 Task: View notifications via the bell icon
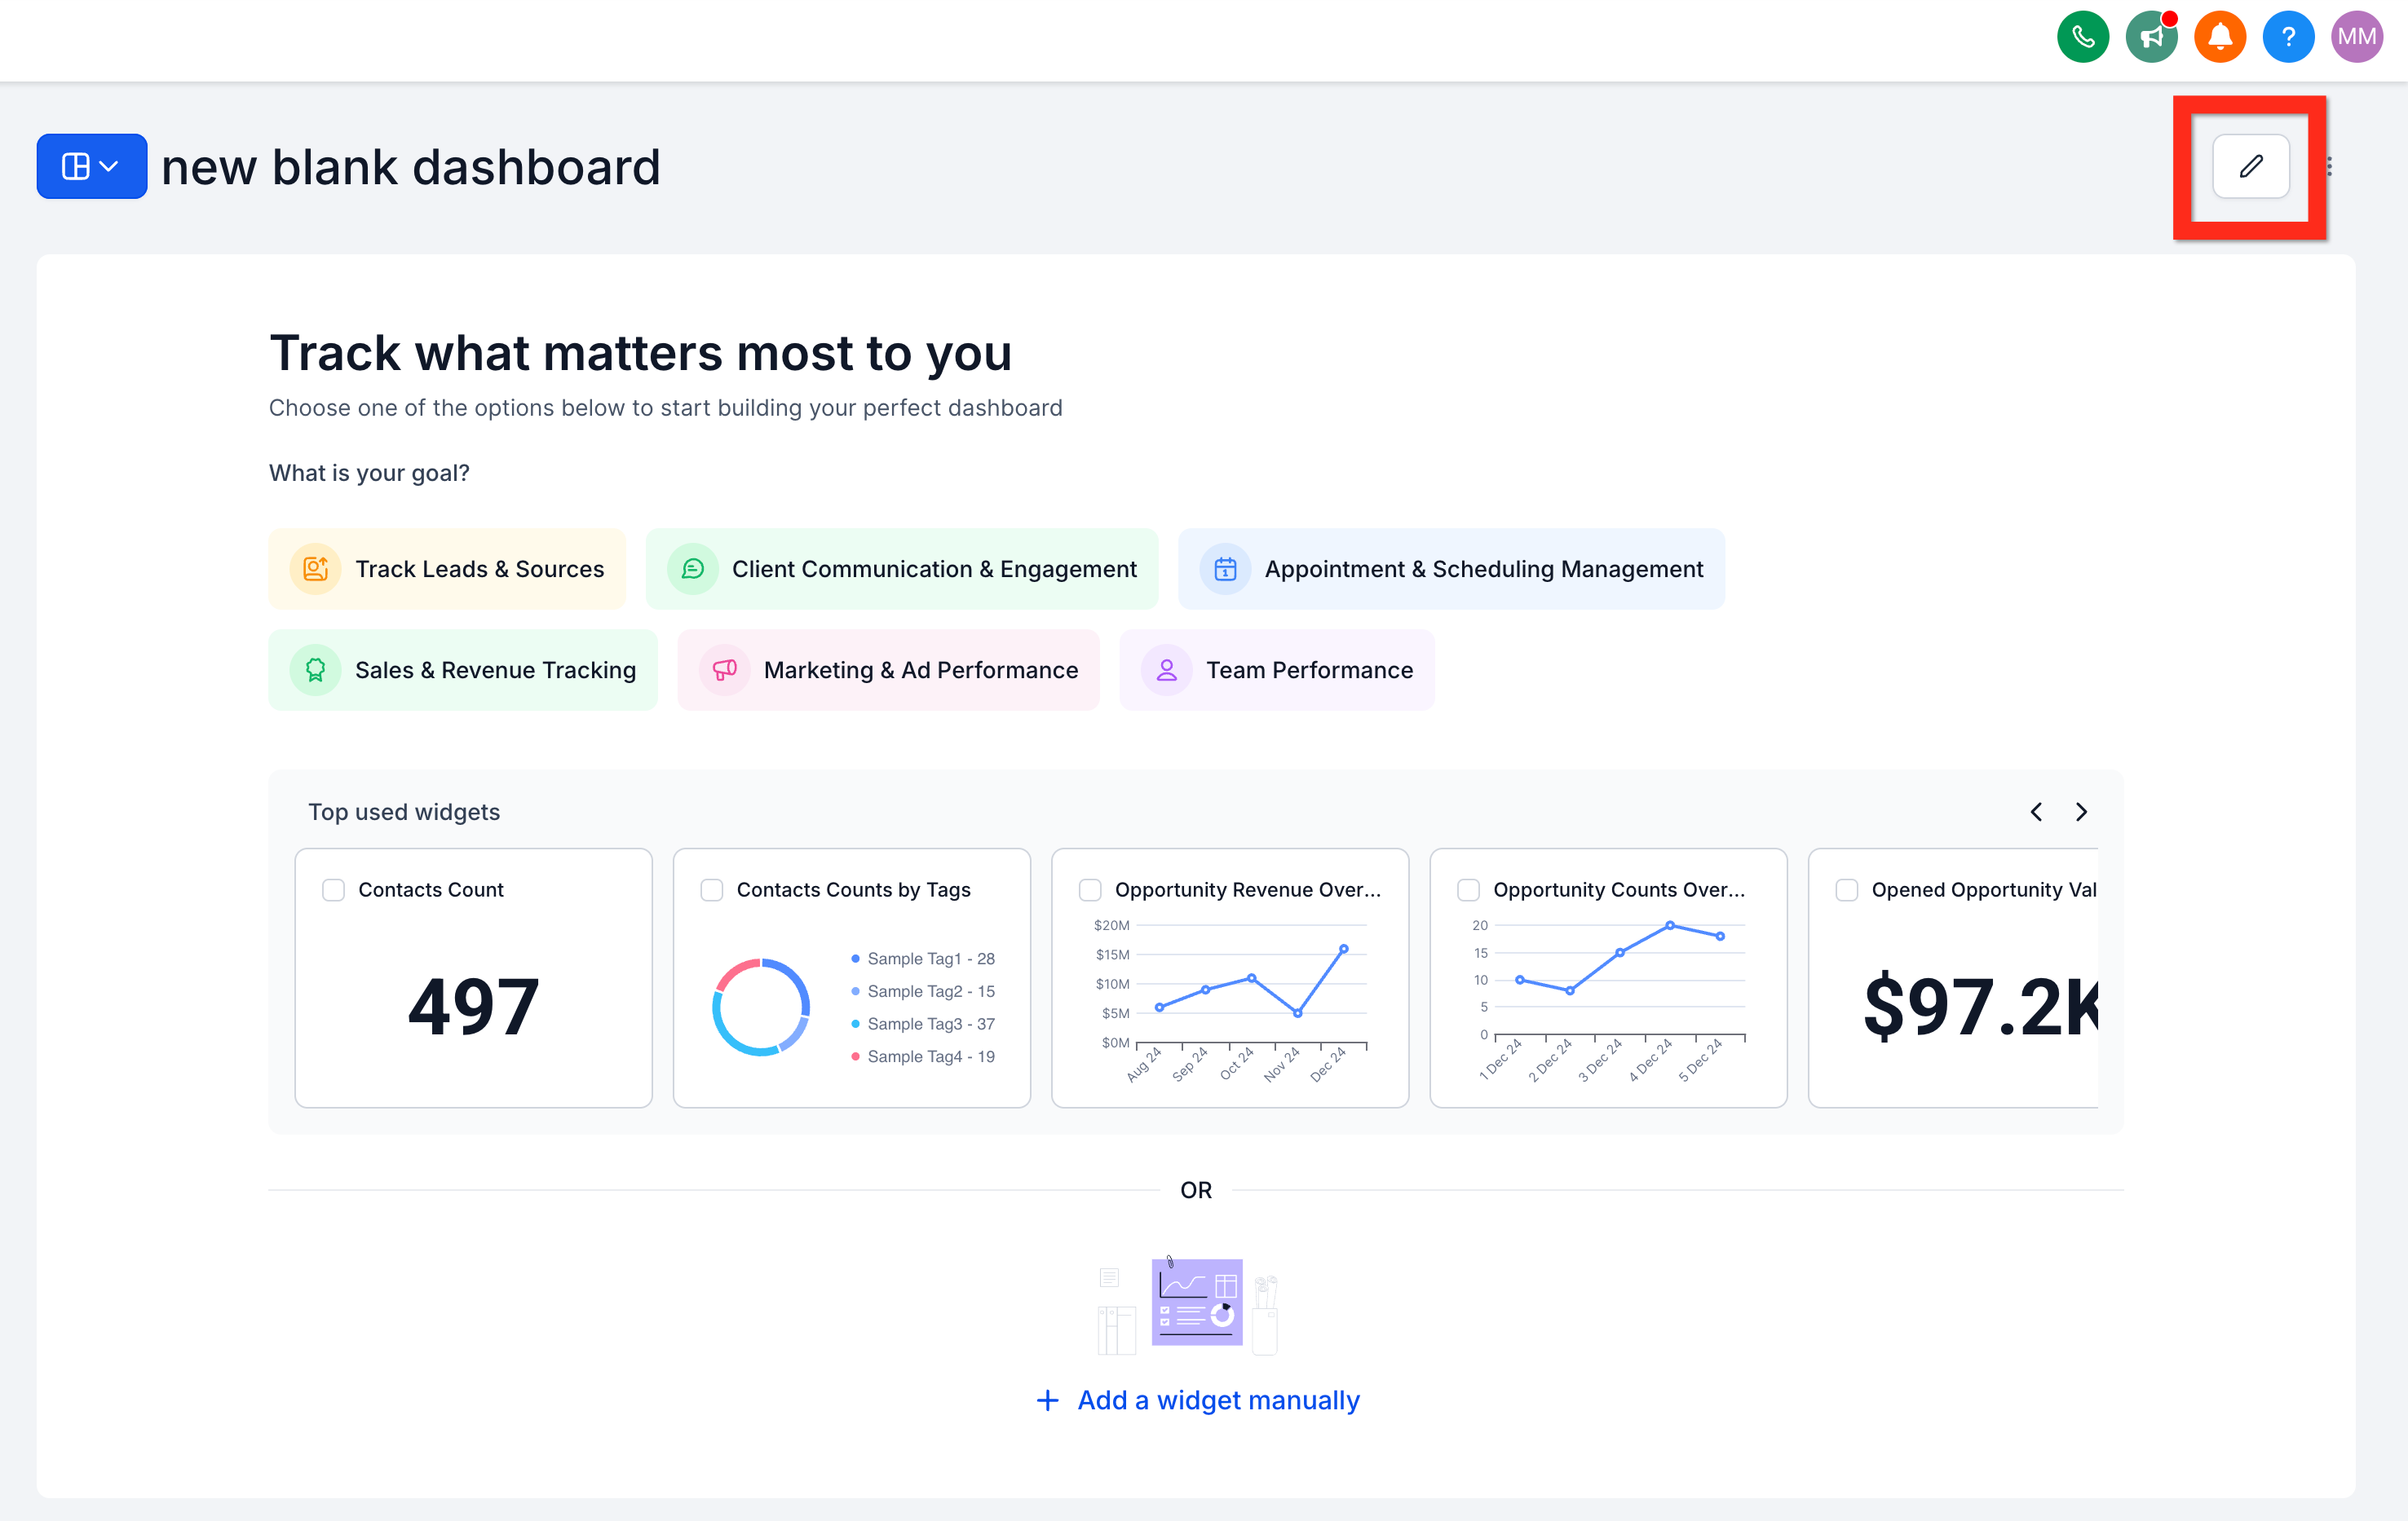click(x=2220, y=36)
